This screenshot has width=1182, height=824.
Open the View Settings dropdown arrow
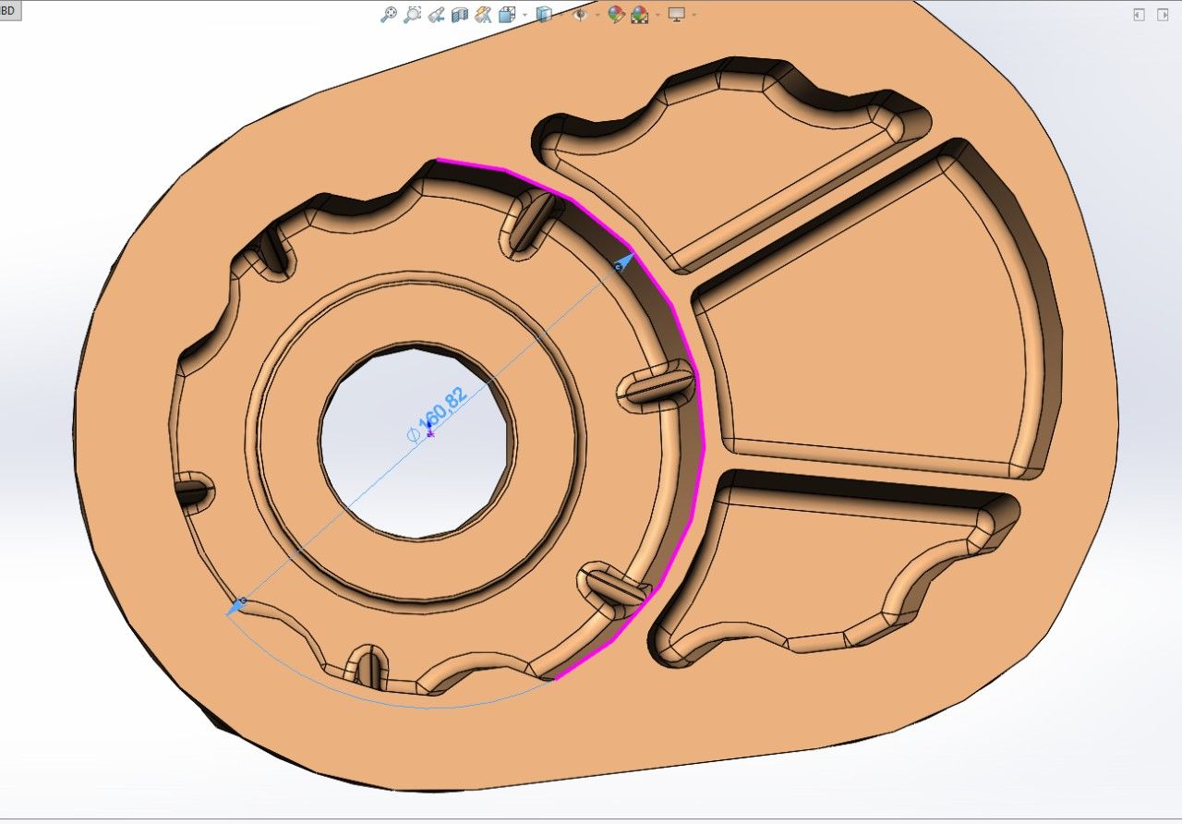click(694, 15)
